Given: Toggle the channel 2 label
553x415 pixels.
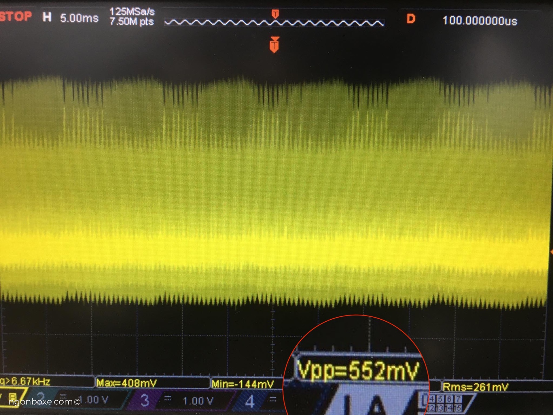Looking at the screenshot, I should tap(40, 398).
